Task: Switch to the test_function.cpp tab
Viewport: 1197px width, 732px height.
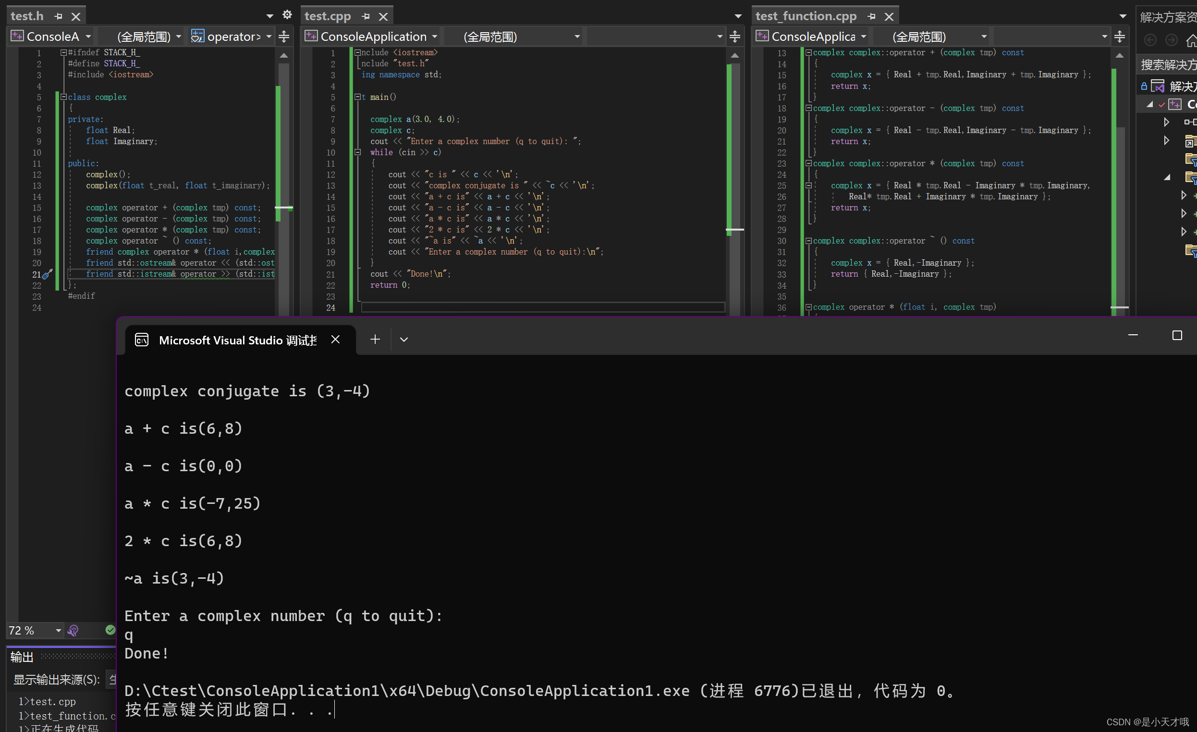Action: (x=806, y=15)
